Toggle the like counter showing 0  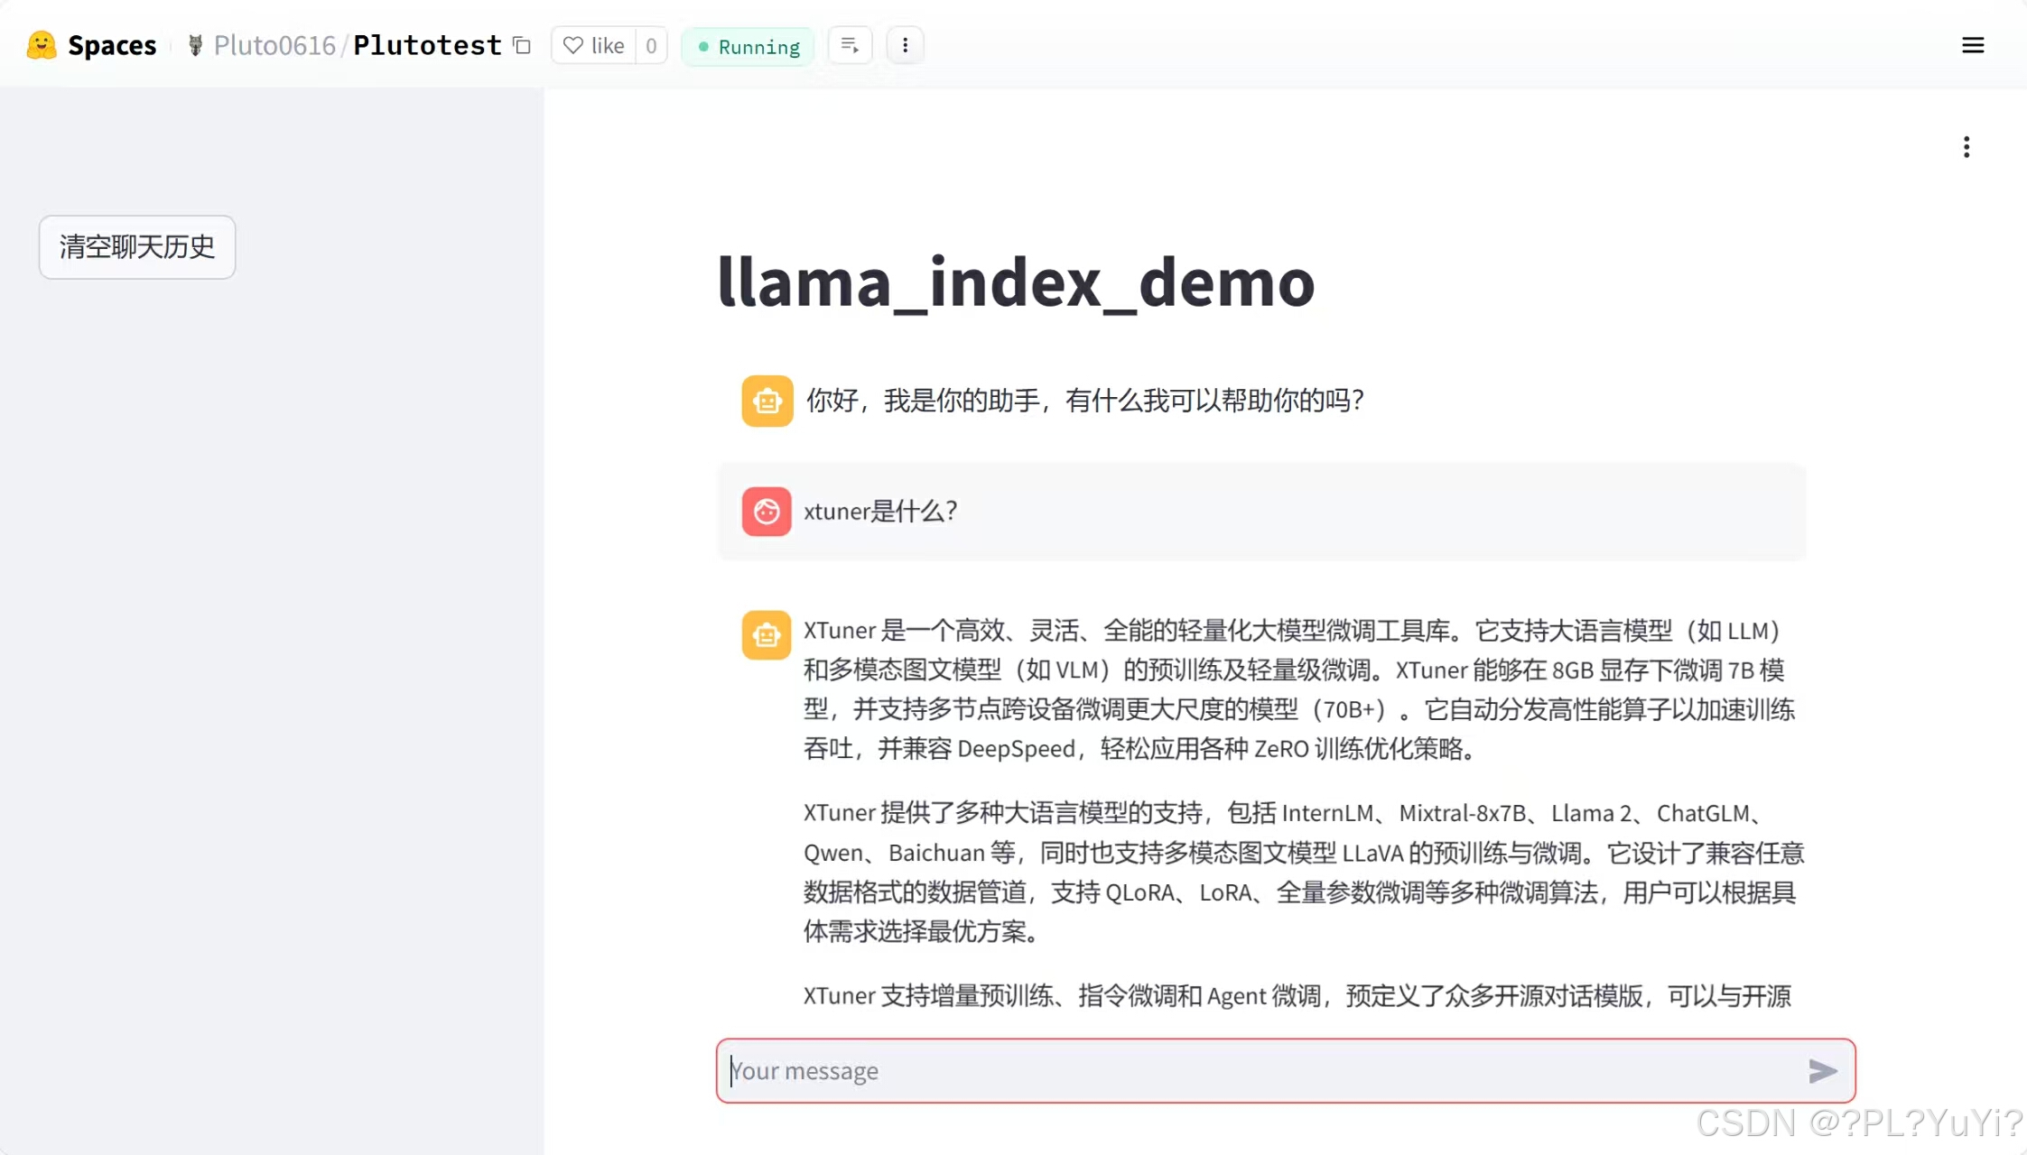coord(652,45)
